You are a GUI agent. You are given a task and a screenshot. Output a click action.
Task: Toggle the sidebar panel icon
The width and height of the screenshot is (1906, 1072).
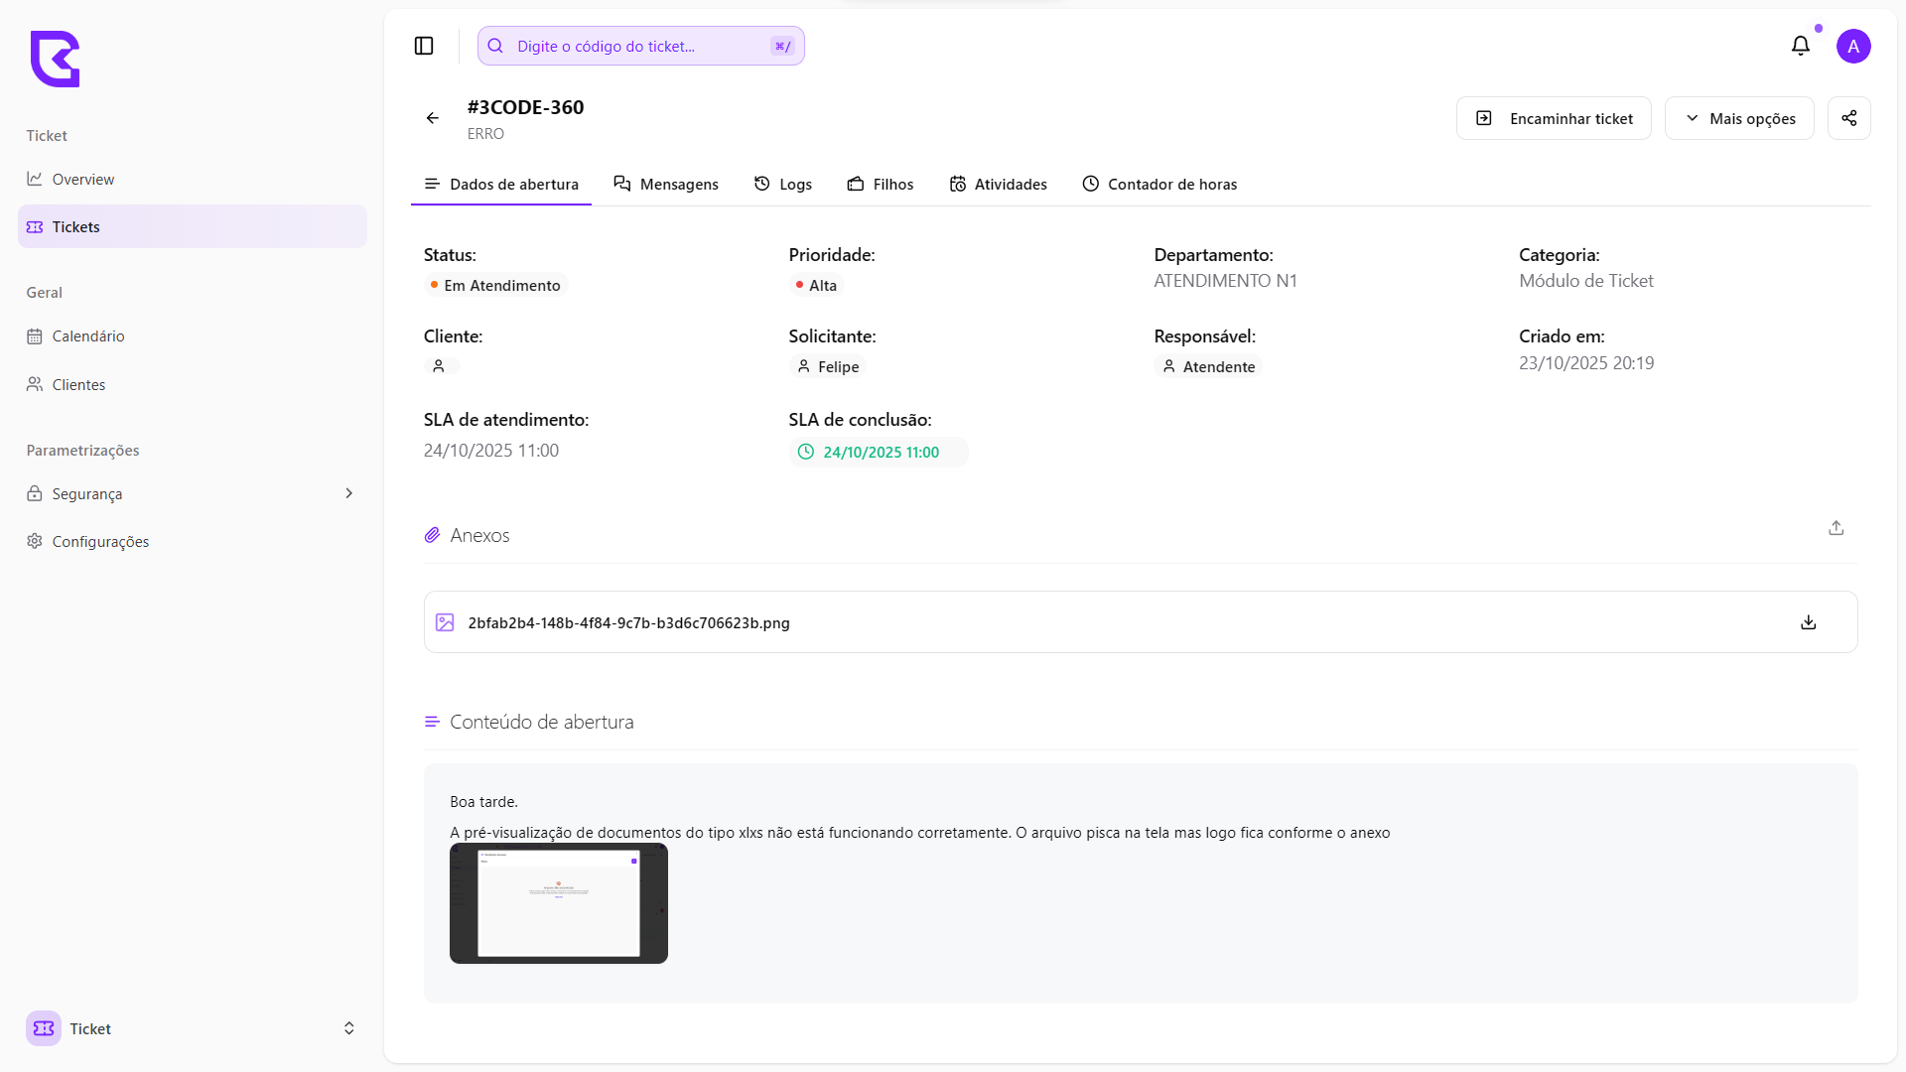pyautogui.click(x=424, y=46)
